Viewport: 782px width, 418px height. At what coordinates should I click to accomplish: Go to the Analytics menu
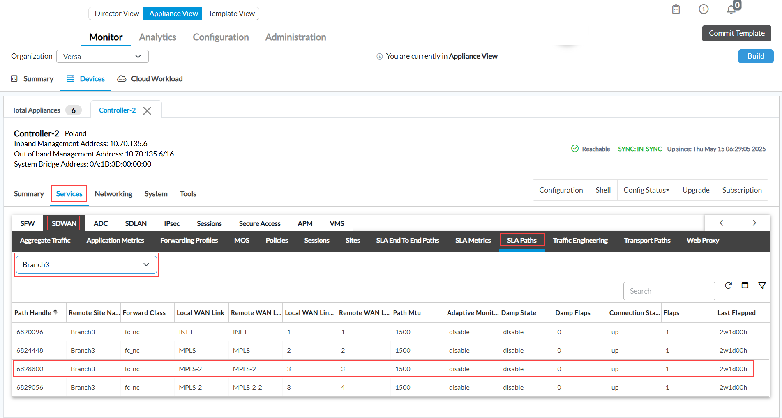tap(157, 37)
